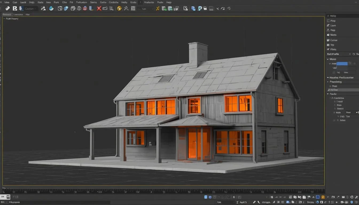This screenshot has height=205, width=359.
Task: Collapse the Moto section
Action: (x=328, y=59)
